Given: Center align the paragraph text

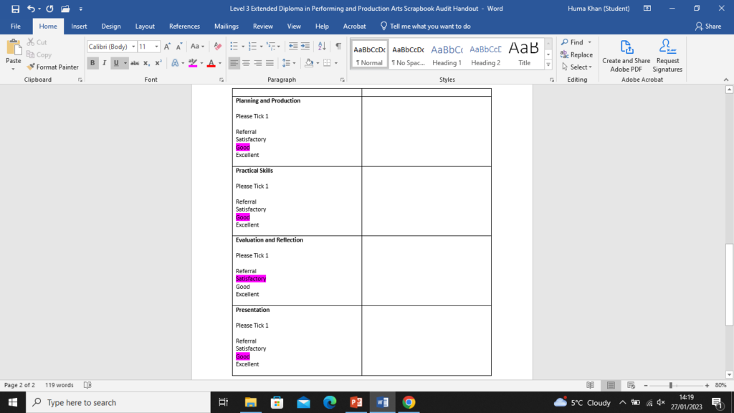Looking at the screenshot, I should pyautogui.click(x=247, y=63).
